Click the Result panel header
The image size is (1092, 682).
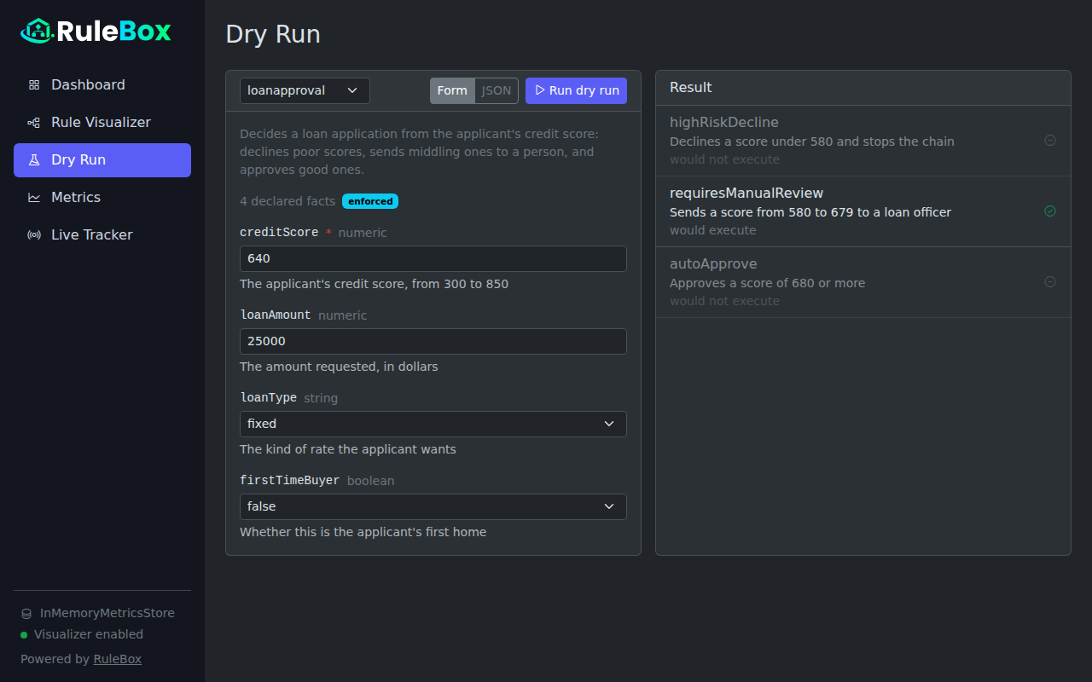(863, 88)
